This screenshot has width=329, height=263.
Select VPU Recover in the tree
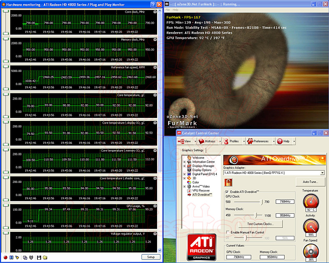tap(201, 190)
